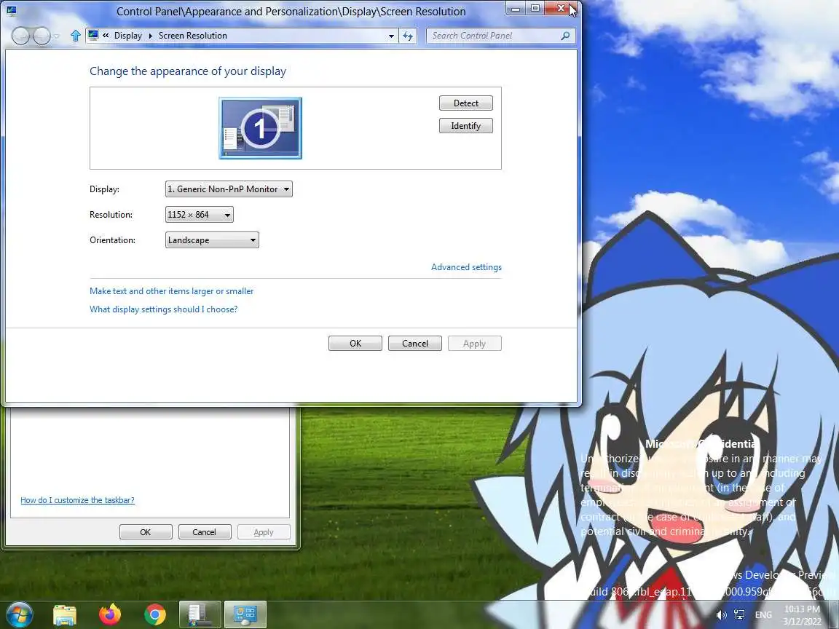Click the ENG language indicator
839x629 pixels.
point(763,615)
